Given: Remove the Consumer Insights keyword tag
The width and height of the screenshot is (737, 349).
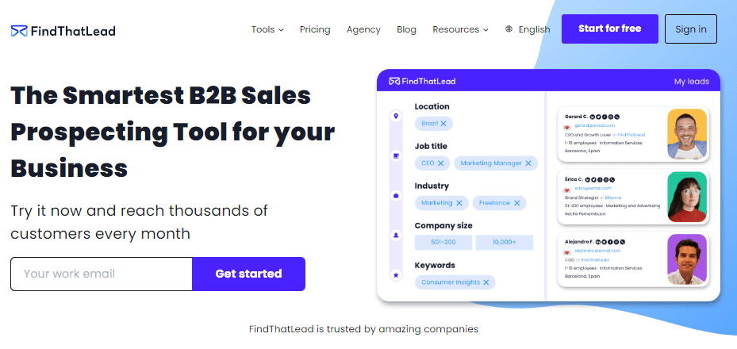Looking at the screenshot, I should pyautogui.click(x=487, y=282).
